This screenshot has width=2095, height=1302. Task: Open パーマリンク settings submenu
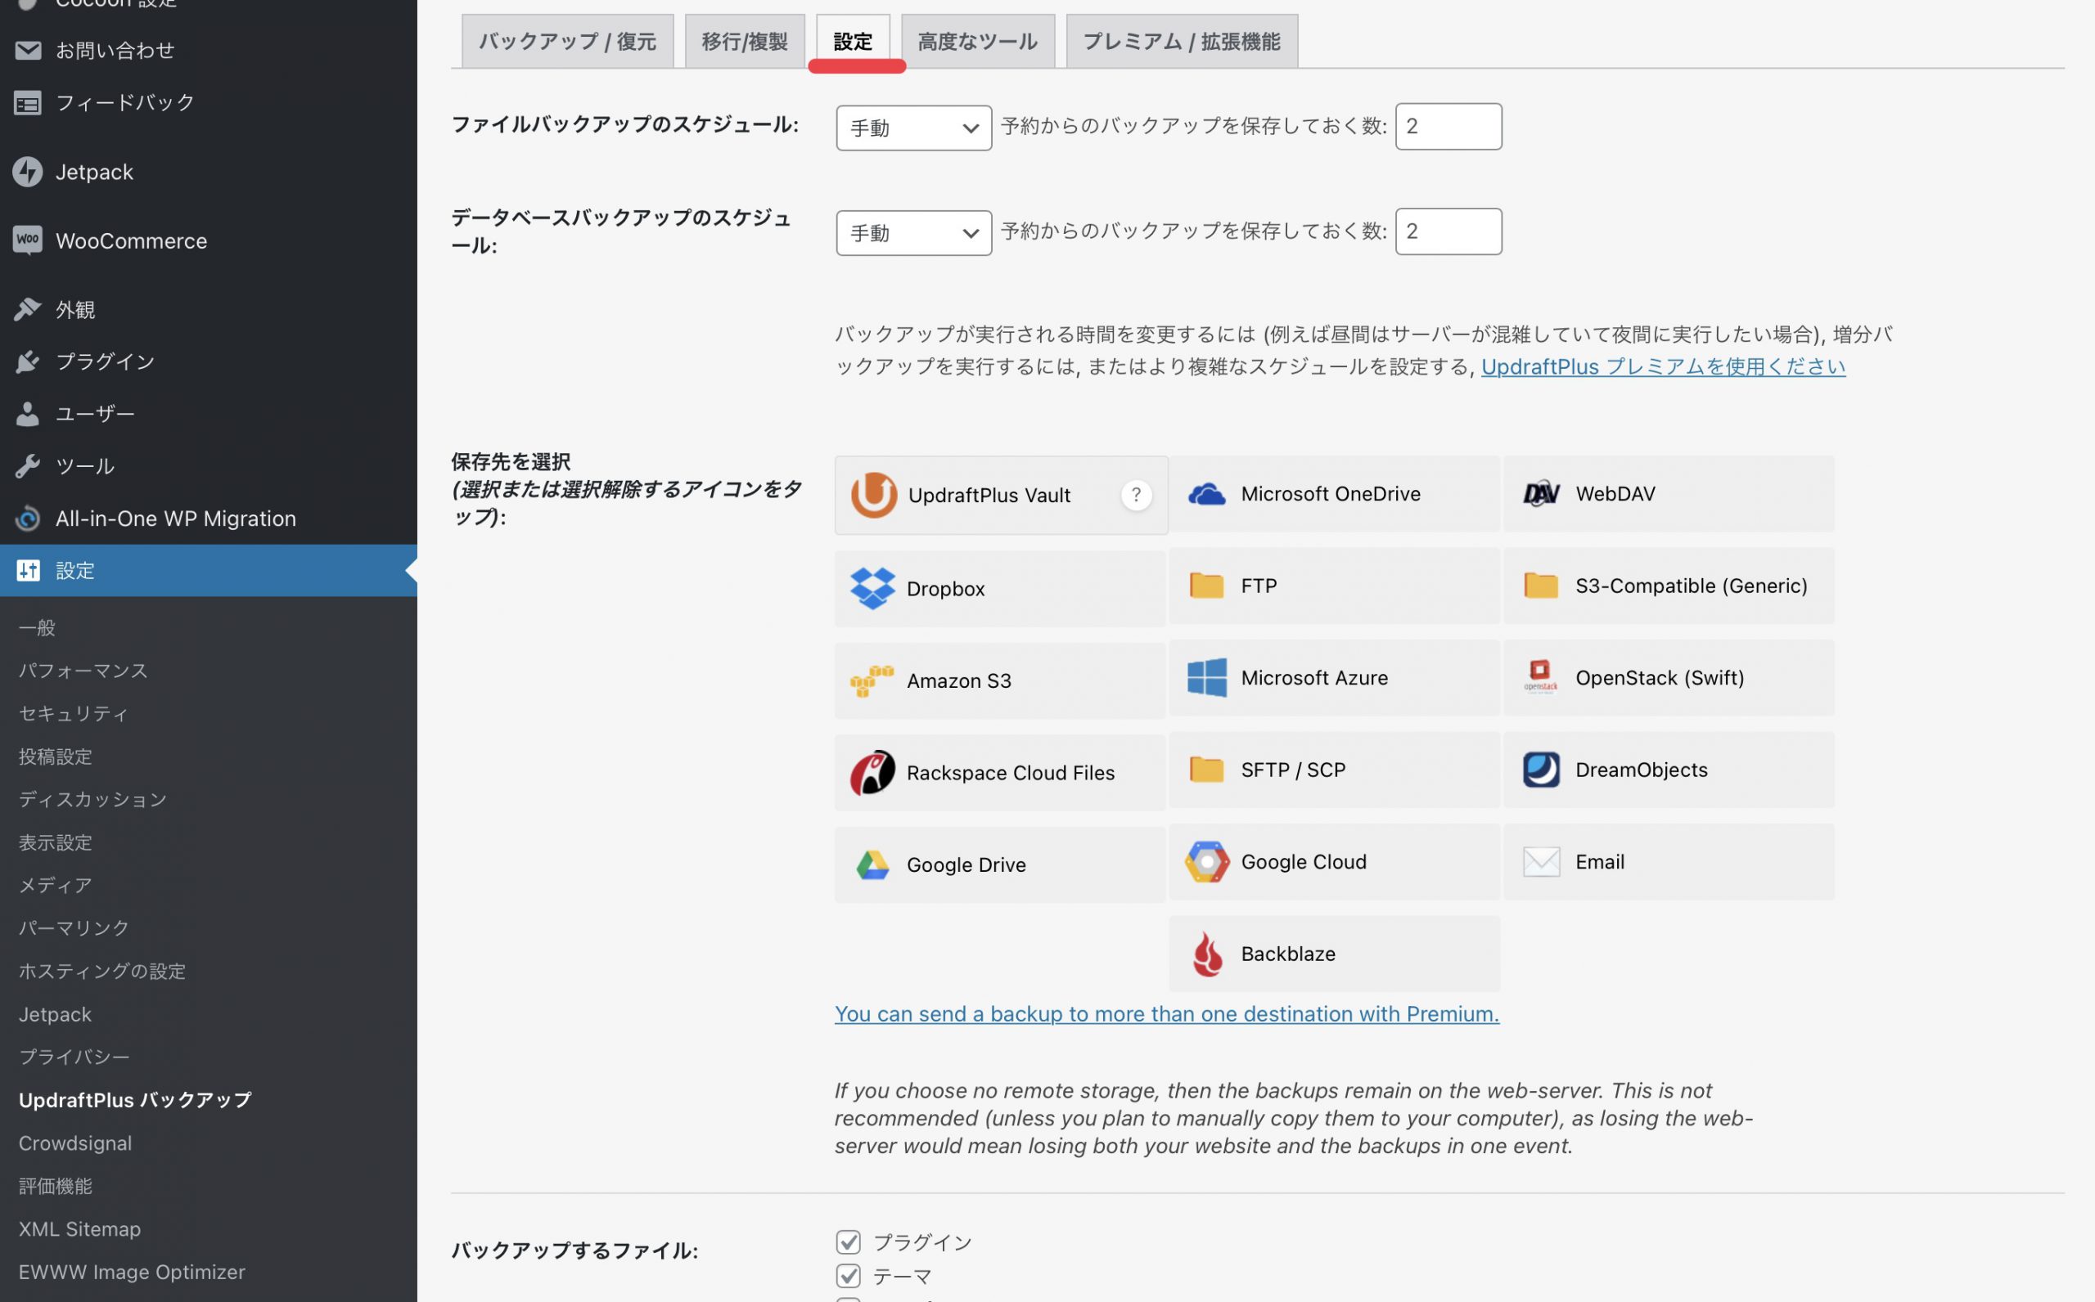[74, 928]
